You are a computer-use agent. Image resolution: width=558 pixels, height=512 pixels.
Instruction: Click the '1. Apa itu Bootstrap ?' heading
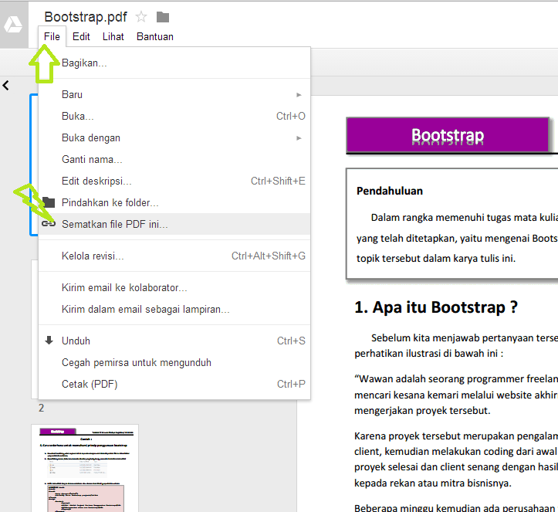[x=436, y=307]
